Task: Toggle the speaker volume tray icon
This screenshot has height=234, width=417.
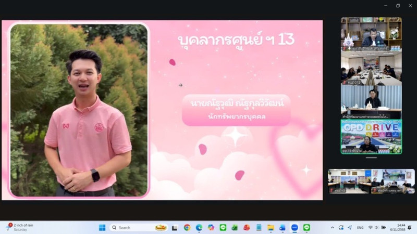Action: (377, 228)
